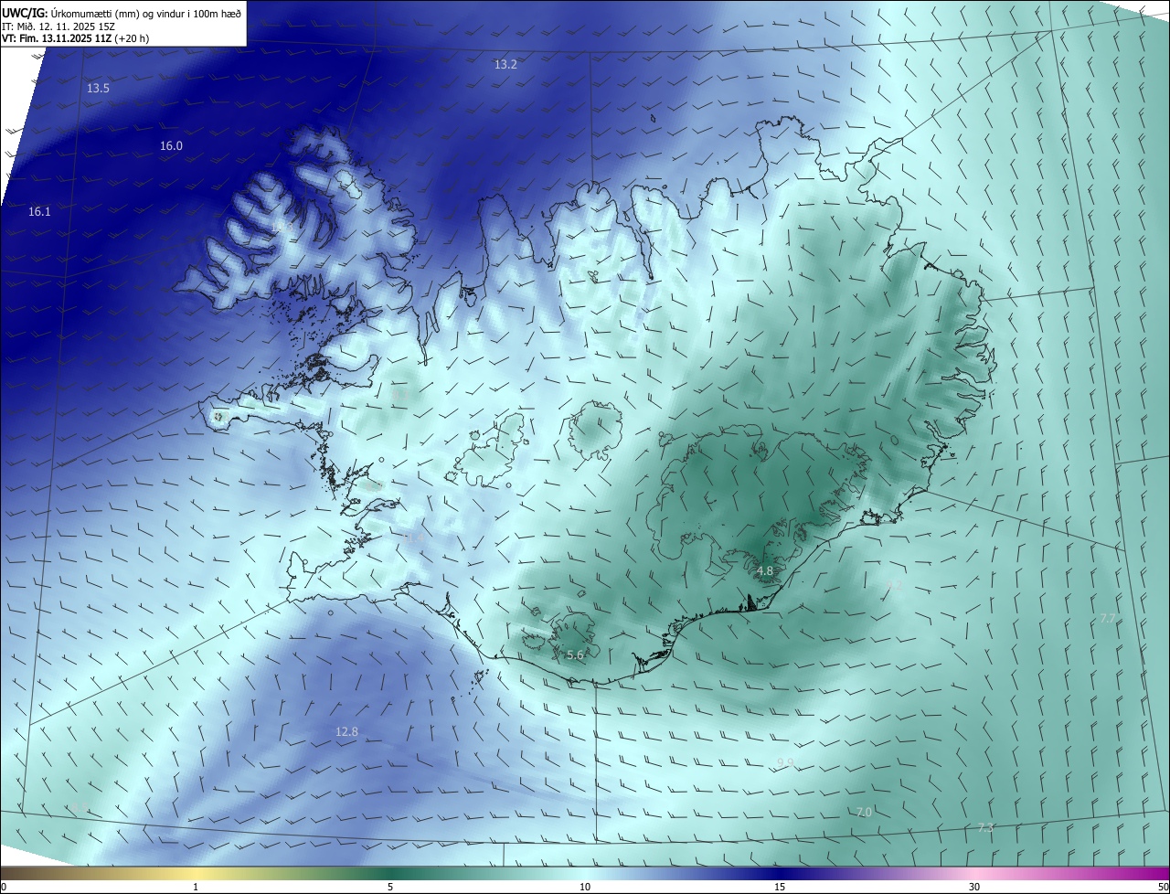This screenshot has width=1170, height=894.
Task: Click the 4.8 minimum value label
Action: (x=765, y=571)
